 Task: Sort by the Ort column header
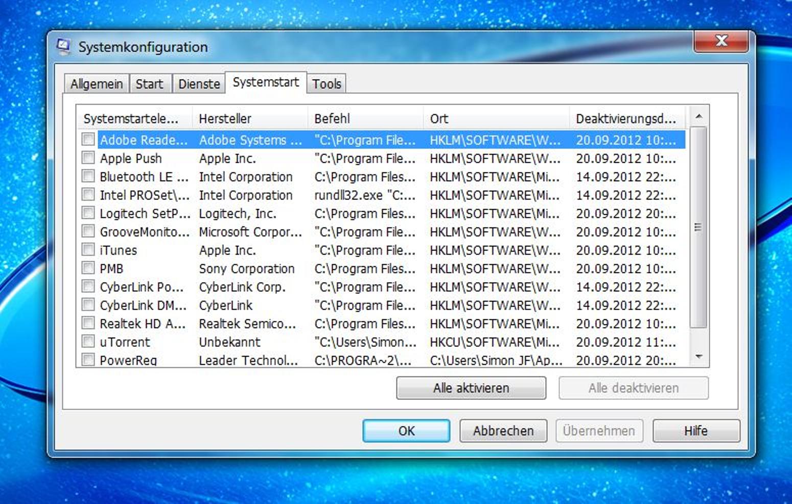click(x=497, y=118)
